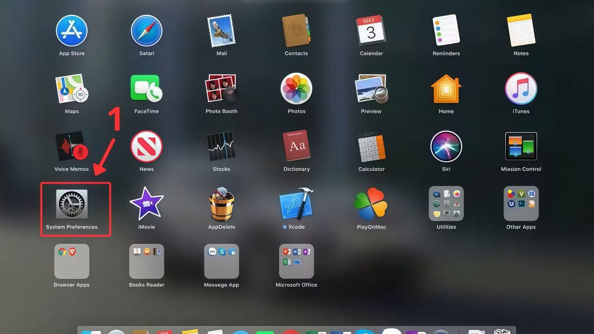Open the Voice Memos app
Viewport: 594px width, 334px height.
[72, 146]
